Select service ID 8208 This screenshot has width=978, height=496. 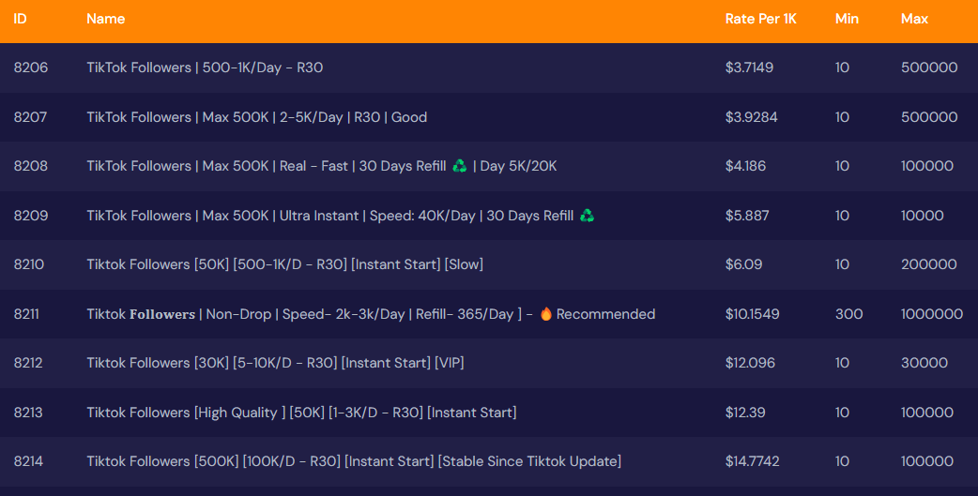pos(31,166)
